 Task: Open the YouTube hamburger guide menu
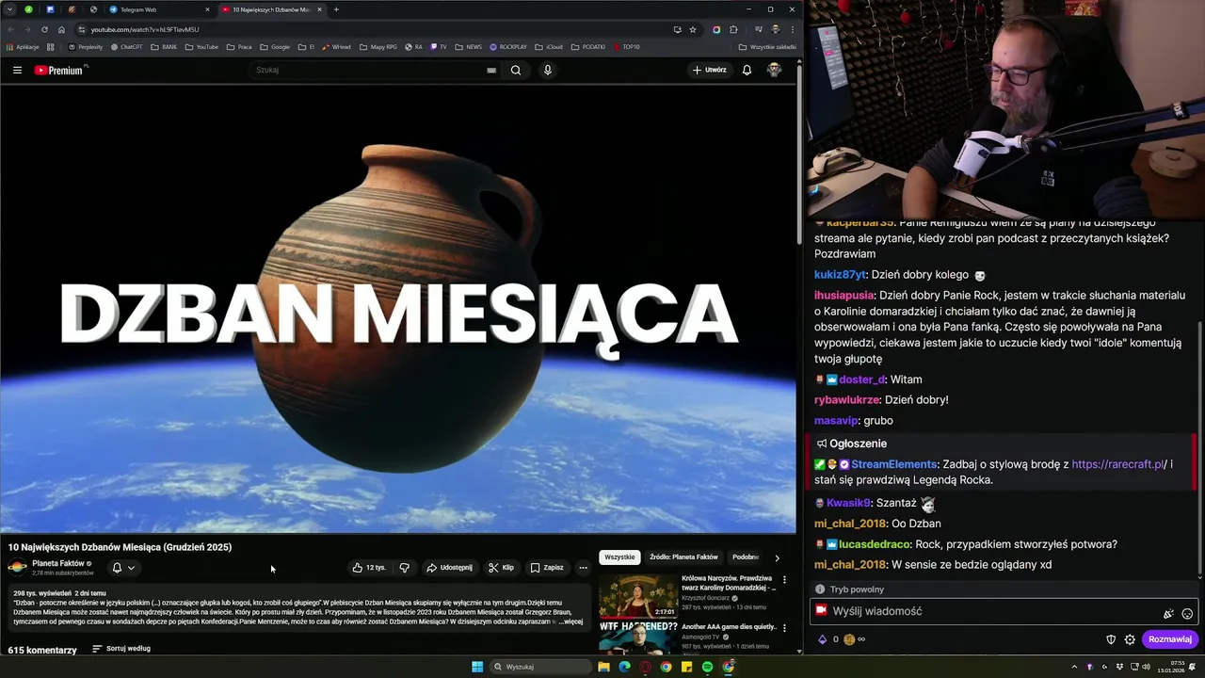[17, 70]
